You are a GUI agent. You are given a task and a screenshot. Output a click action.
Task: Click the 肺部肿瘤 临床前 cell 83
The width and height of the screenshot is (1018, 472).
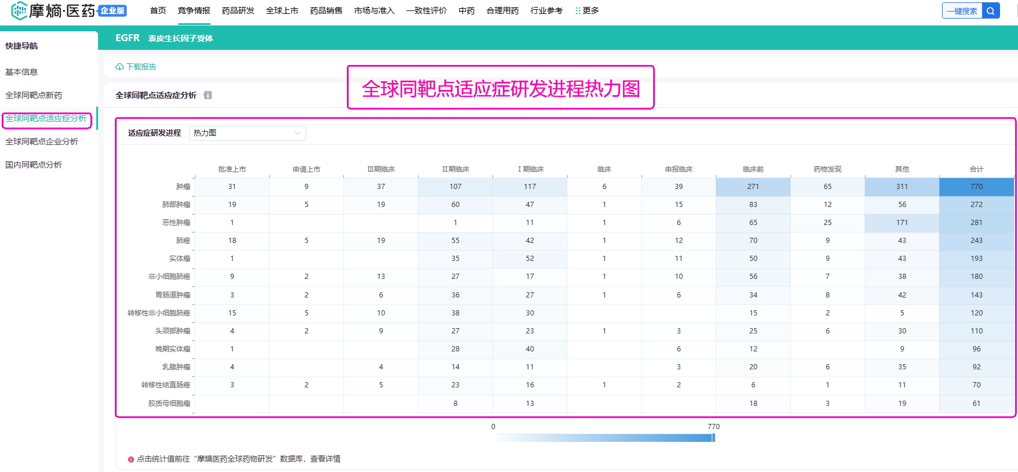(x=753, y=205)
